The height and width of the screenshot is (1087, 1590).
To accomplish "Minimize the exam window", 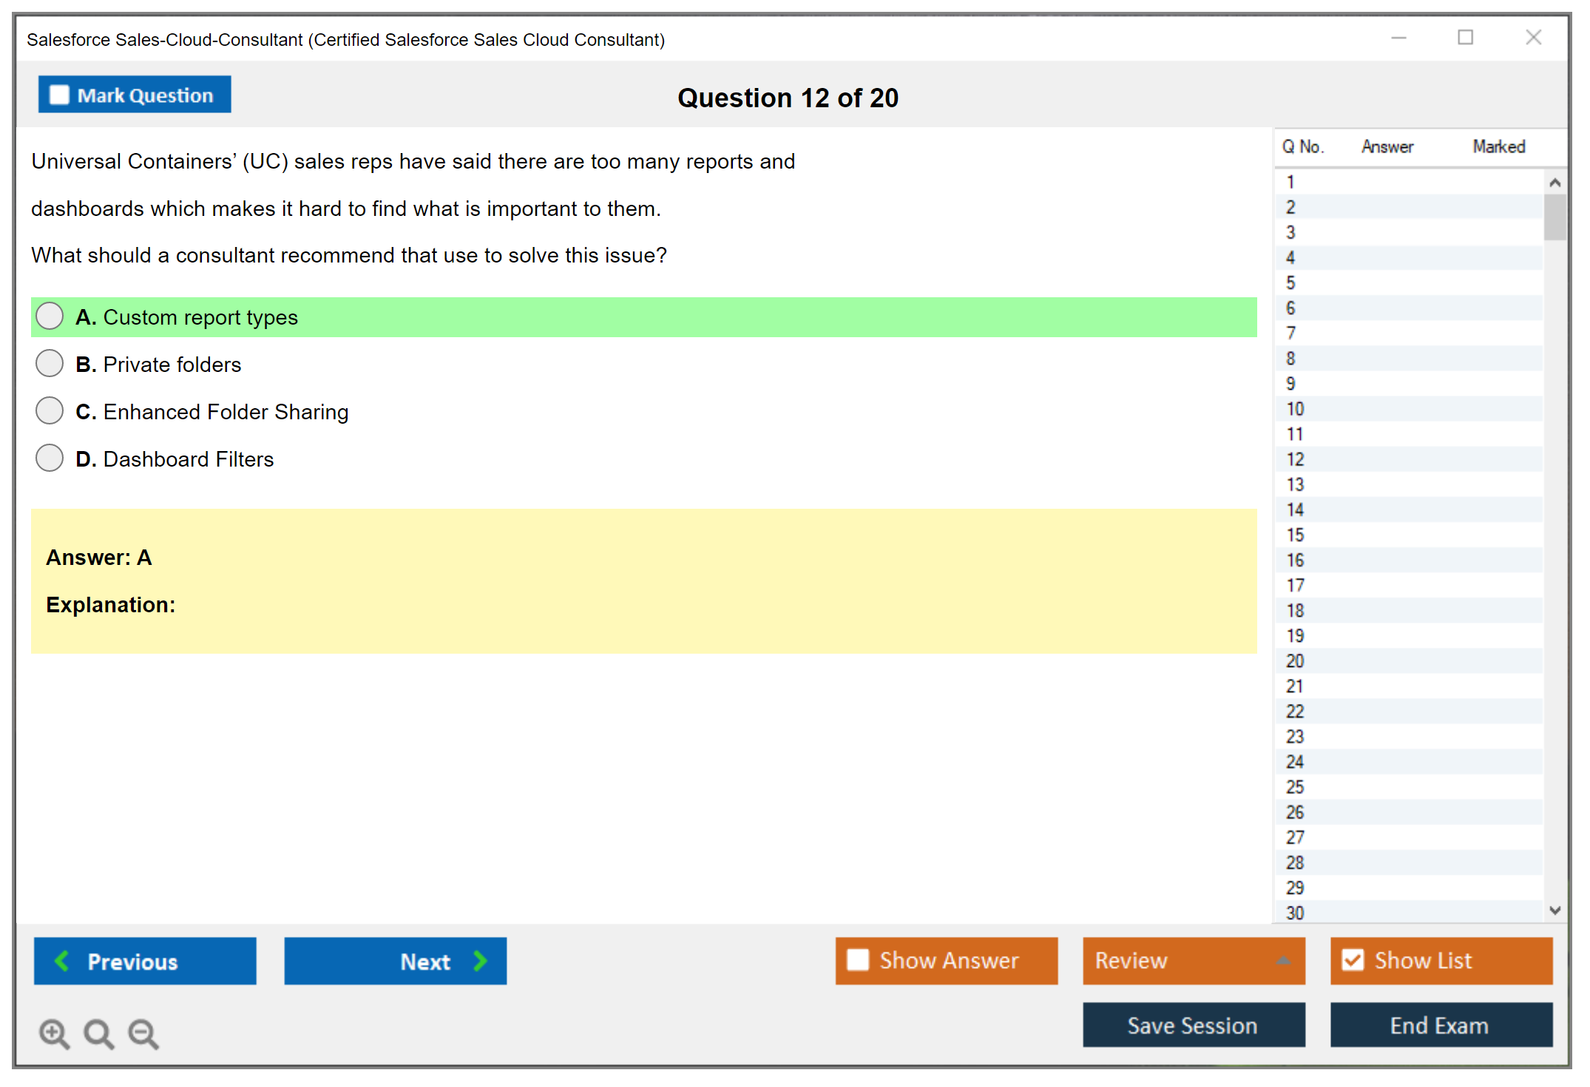I will 1398,38.
